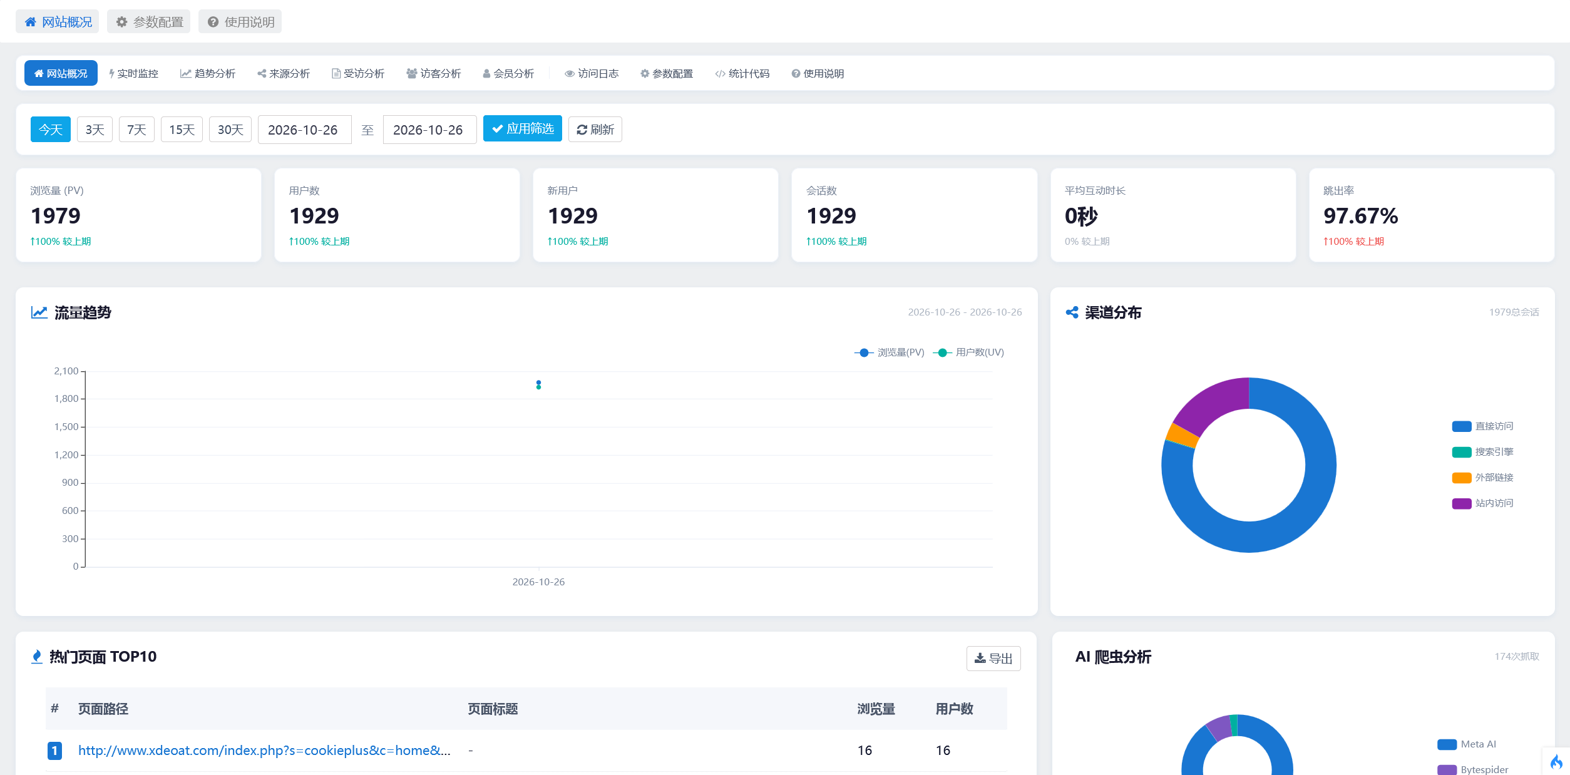Click the data point on 2026-10-26
The width and height of the screenshot is (1570, 775).
click(538, 385)
